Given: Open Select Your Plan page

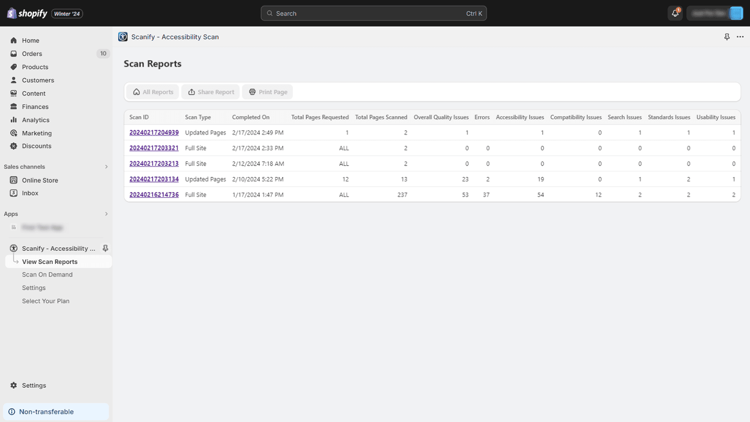Looking at the screenshot, I should tap(45, 301).
